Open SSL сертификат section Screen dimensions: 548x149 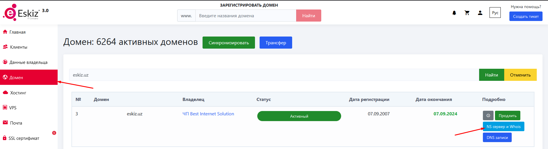[x=24, y=138]
